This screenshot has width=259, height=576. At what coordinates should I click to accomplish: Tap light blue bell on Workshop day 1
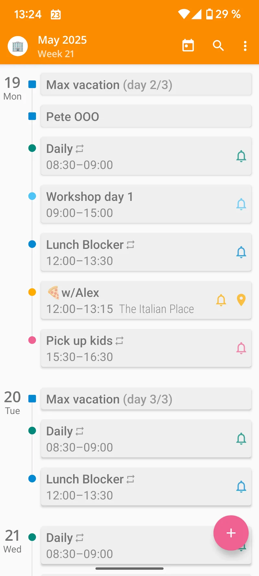click(x=241, y=204)
